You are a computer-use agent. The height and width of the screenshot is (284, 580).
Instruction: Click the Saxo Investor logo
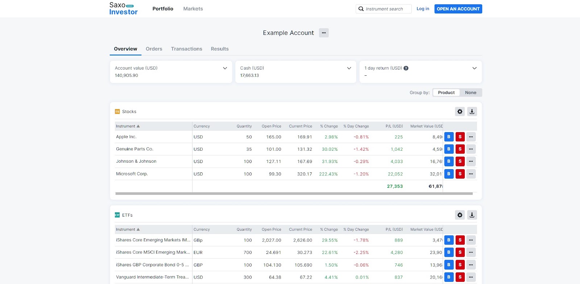click(123, 9)
